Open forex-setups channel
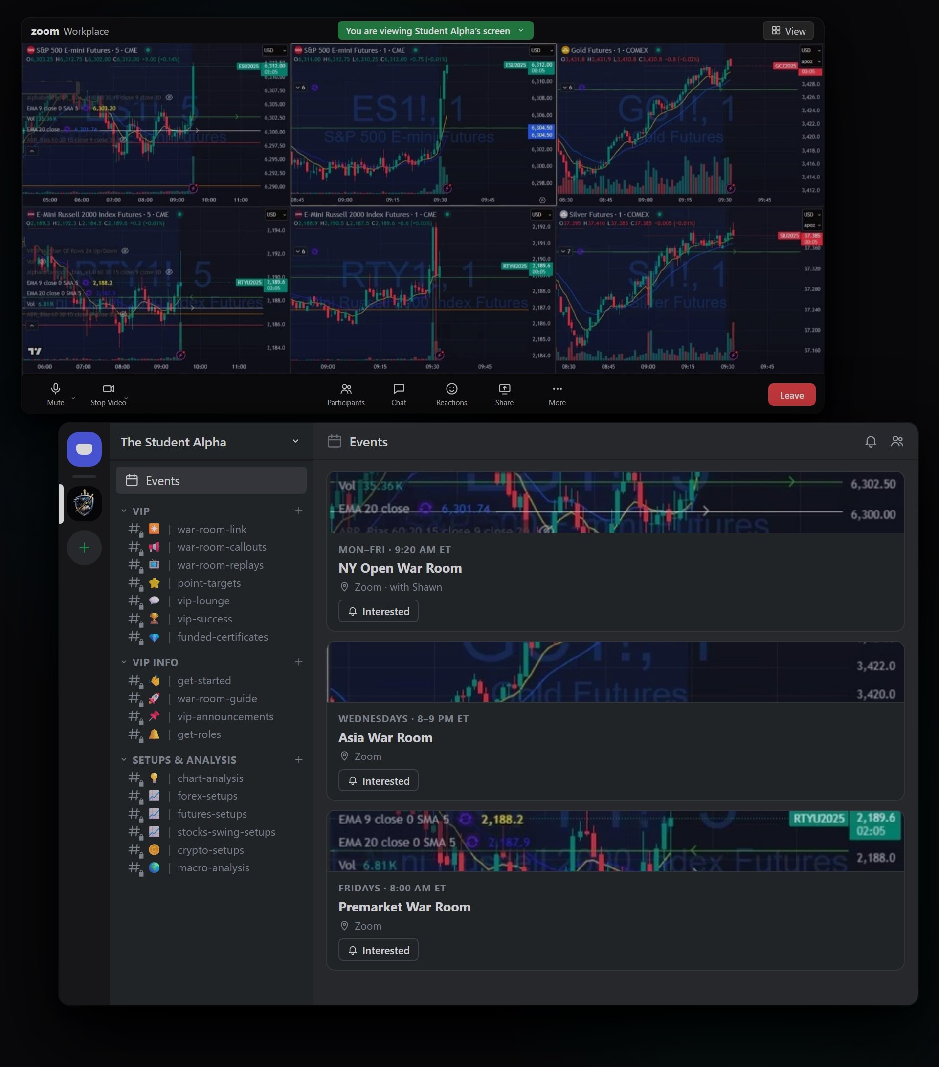The width and height of the screenshot is (939, 1067). 211,796
